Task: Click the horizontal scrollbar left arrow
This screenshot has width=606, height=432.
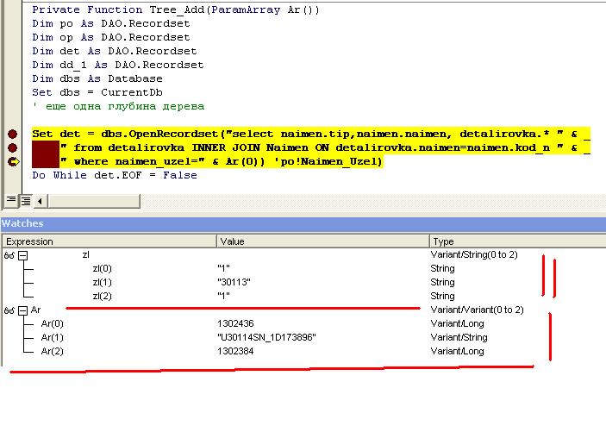Action: (40, 201)
